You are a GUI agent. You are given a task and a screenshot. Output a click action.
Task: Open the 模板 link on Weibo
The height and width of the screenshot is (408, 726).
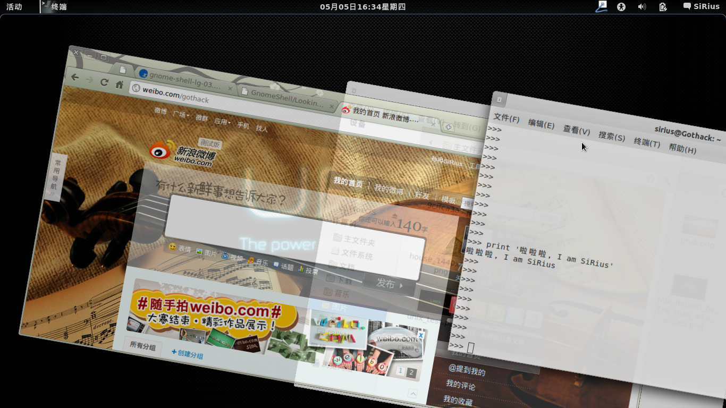(448, 200)
